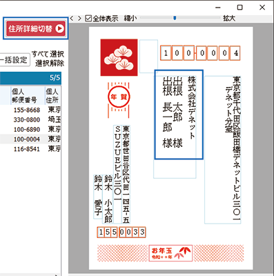Select the red pine stamp image
Image resolution: width=274 pixels, height=276 pixels.
119,57
